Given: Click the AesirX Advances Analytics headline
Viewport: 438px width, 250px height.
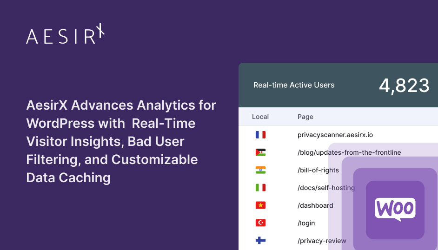Looking at the screenshot, I should coord(121,141).
